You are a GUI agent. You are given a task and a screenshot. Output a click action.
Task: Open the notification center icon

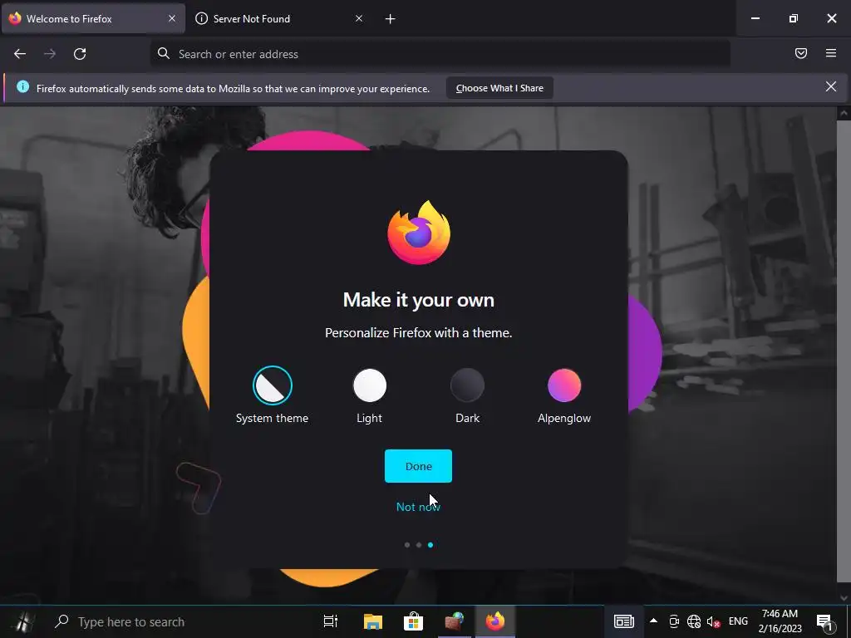(x=825, y=621)
